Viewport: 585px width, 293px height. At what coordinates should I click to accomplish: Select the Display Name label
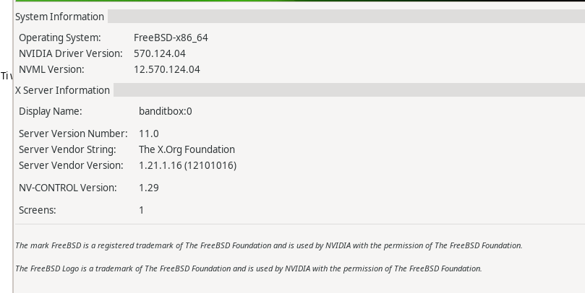(50, 111)
